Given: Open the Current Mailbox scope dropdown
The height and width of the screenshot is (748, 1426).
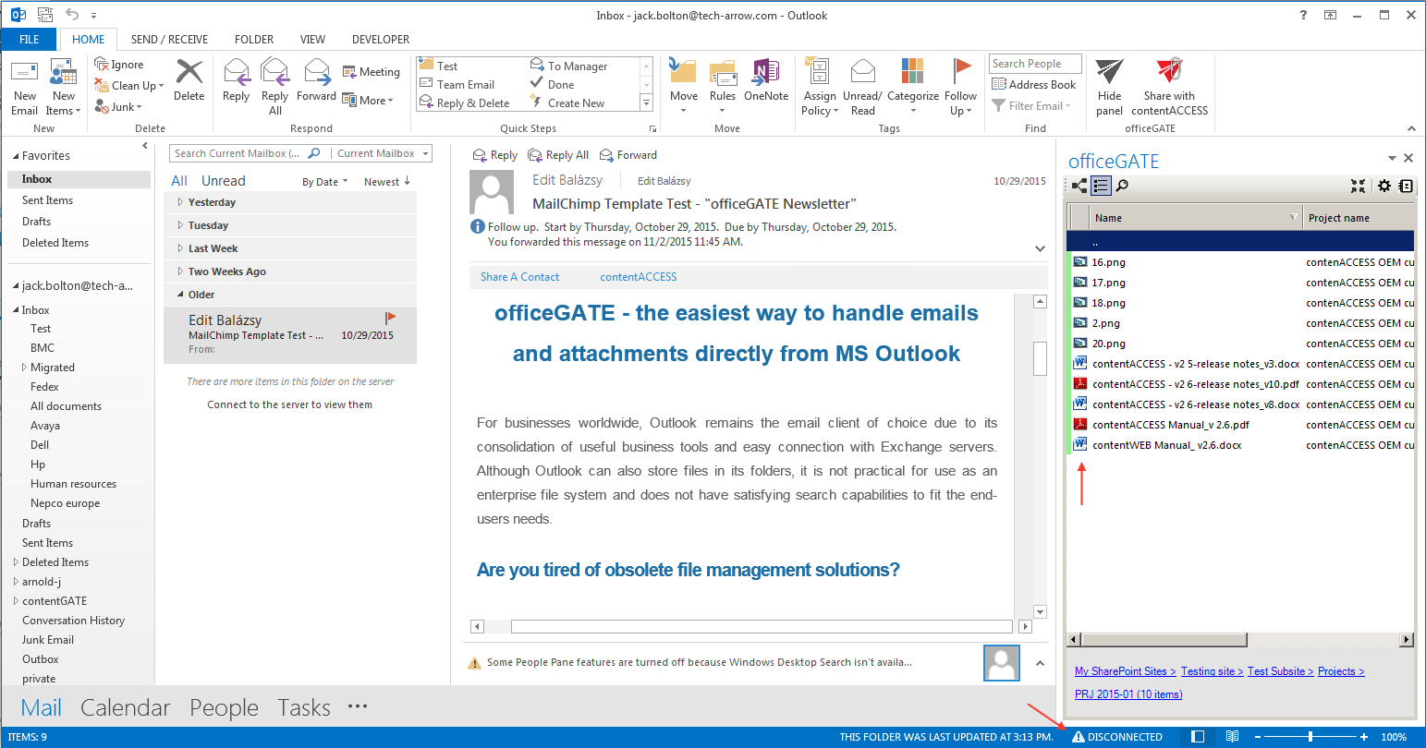Looking at the screenshot, I should [382, 153].
